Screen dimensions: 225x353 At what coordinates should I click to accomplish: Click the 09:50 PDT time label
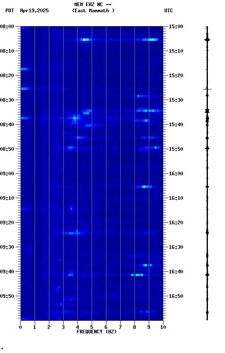click(7, 296)
